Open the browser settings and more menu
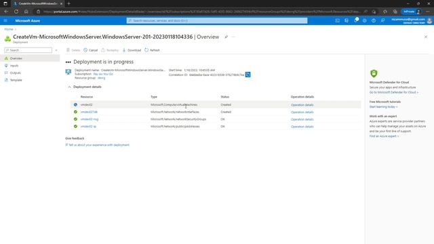 (428, 12)
